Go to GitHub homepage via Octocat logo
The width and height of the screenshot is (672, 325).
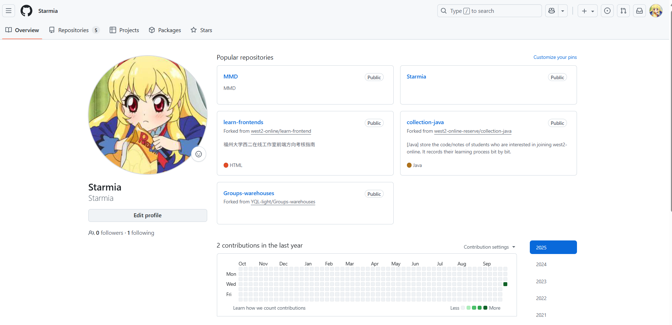26,11
